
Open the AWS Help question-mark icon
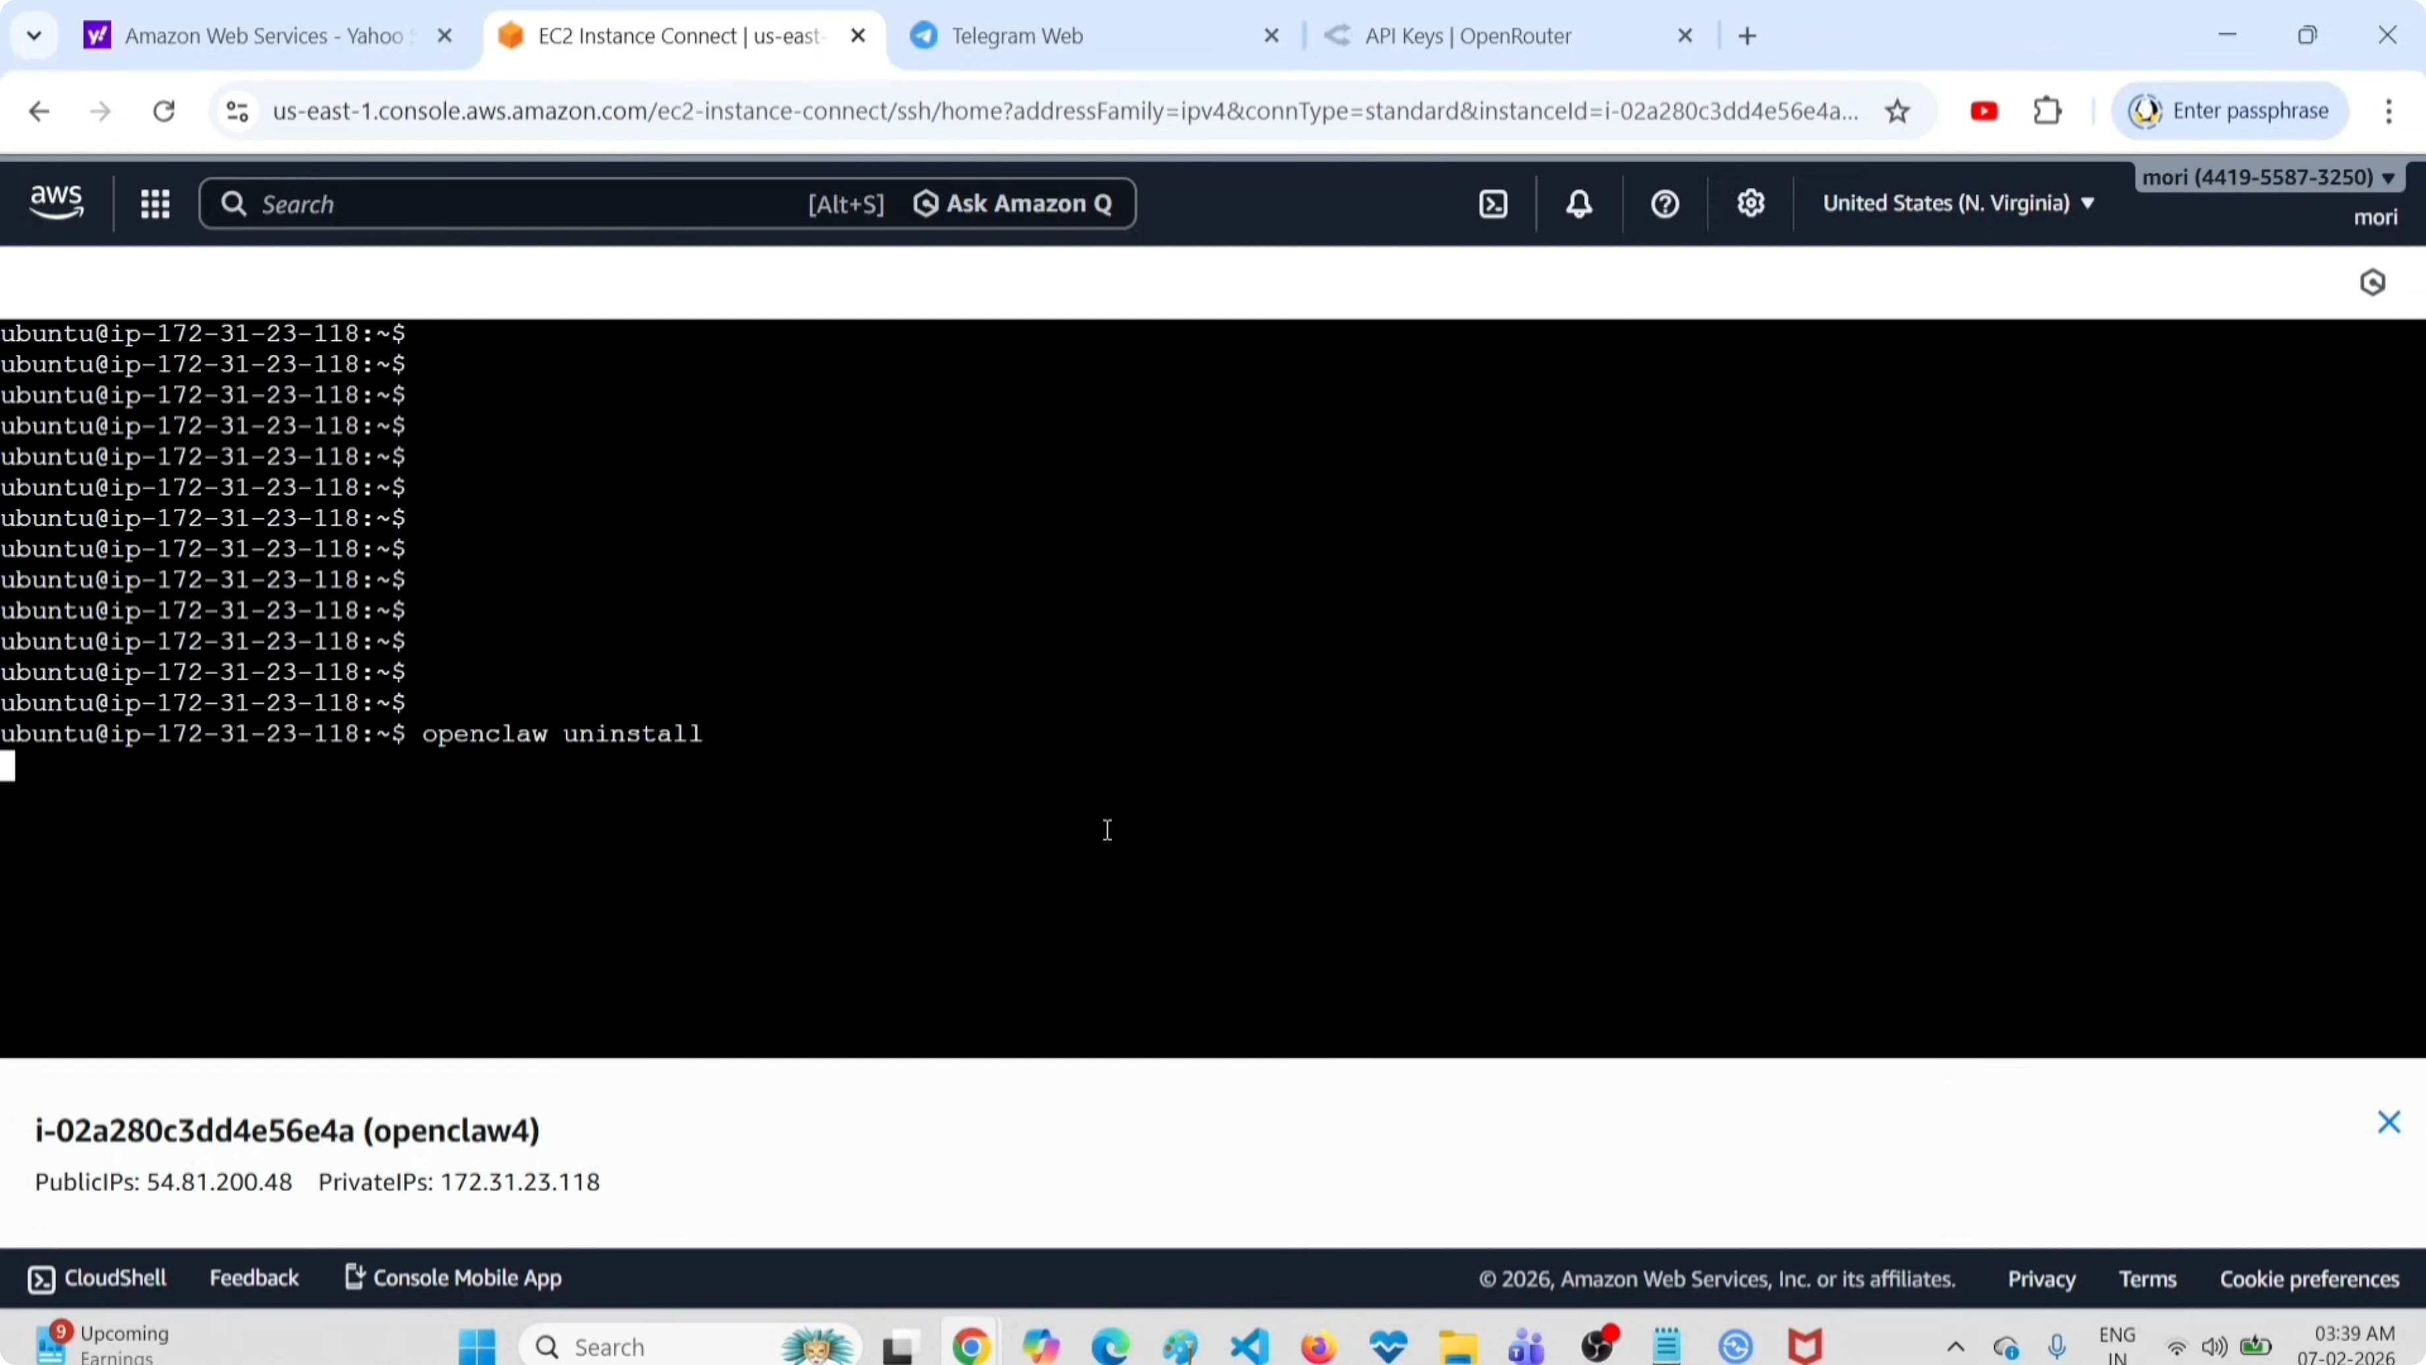1663,204
